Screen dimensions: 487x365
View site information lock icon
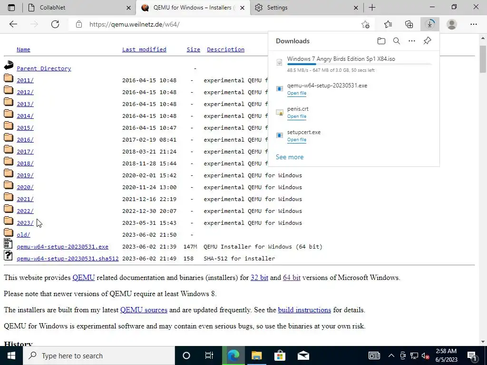tap(79, 24)
